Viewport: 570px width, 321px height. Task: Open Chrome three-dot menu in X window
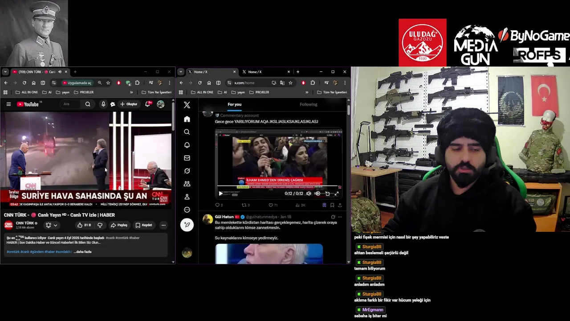(x=345, y=82)
